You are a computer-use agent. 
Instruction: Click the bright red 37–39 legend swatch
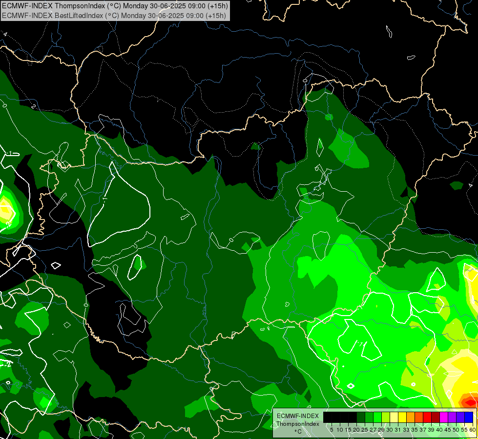coord(427,417)
